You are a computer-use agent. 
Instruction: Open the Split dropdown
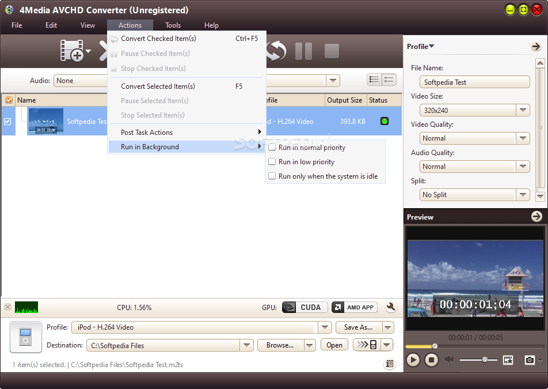[523, 195]
